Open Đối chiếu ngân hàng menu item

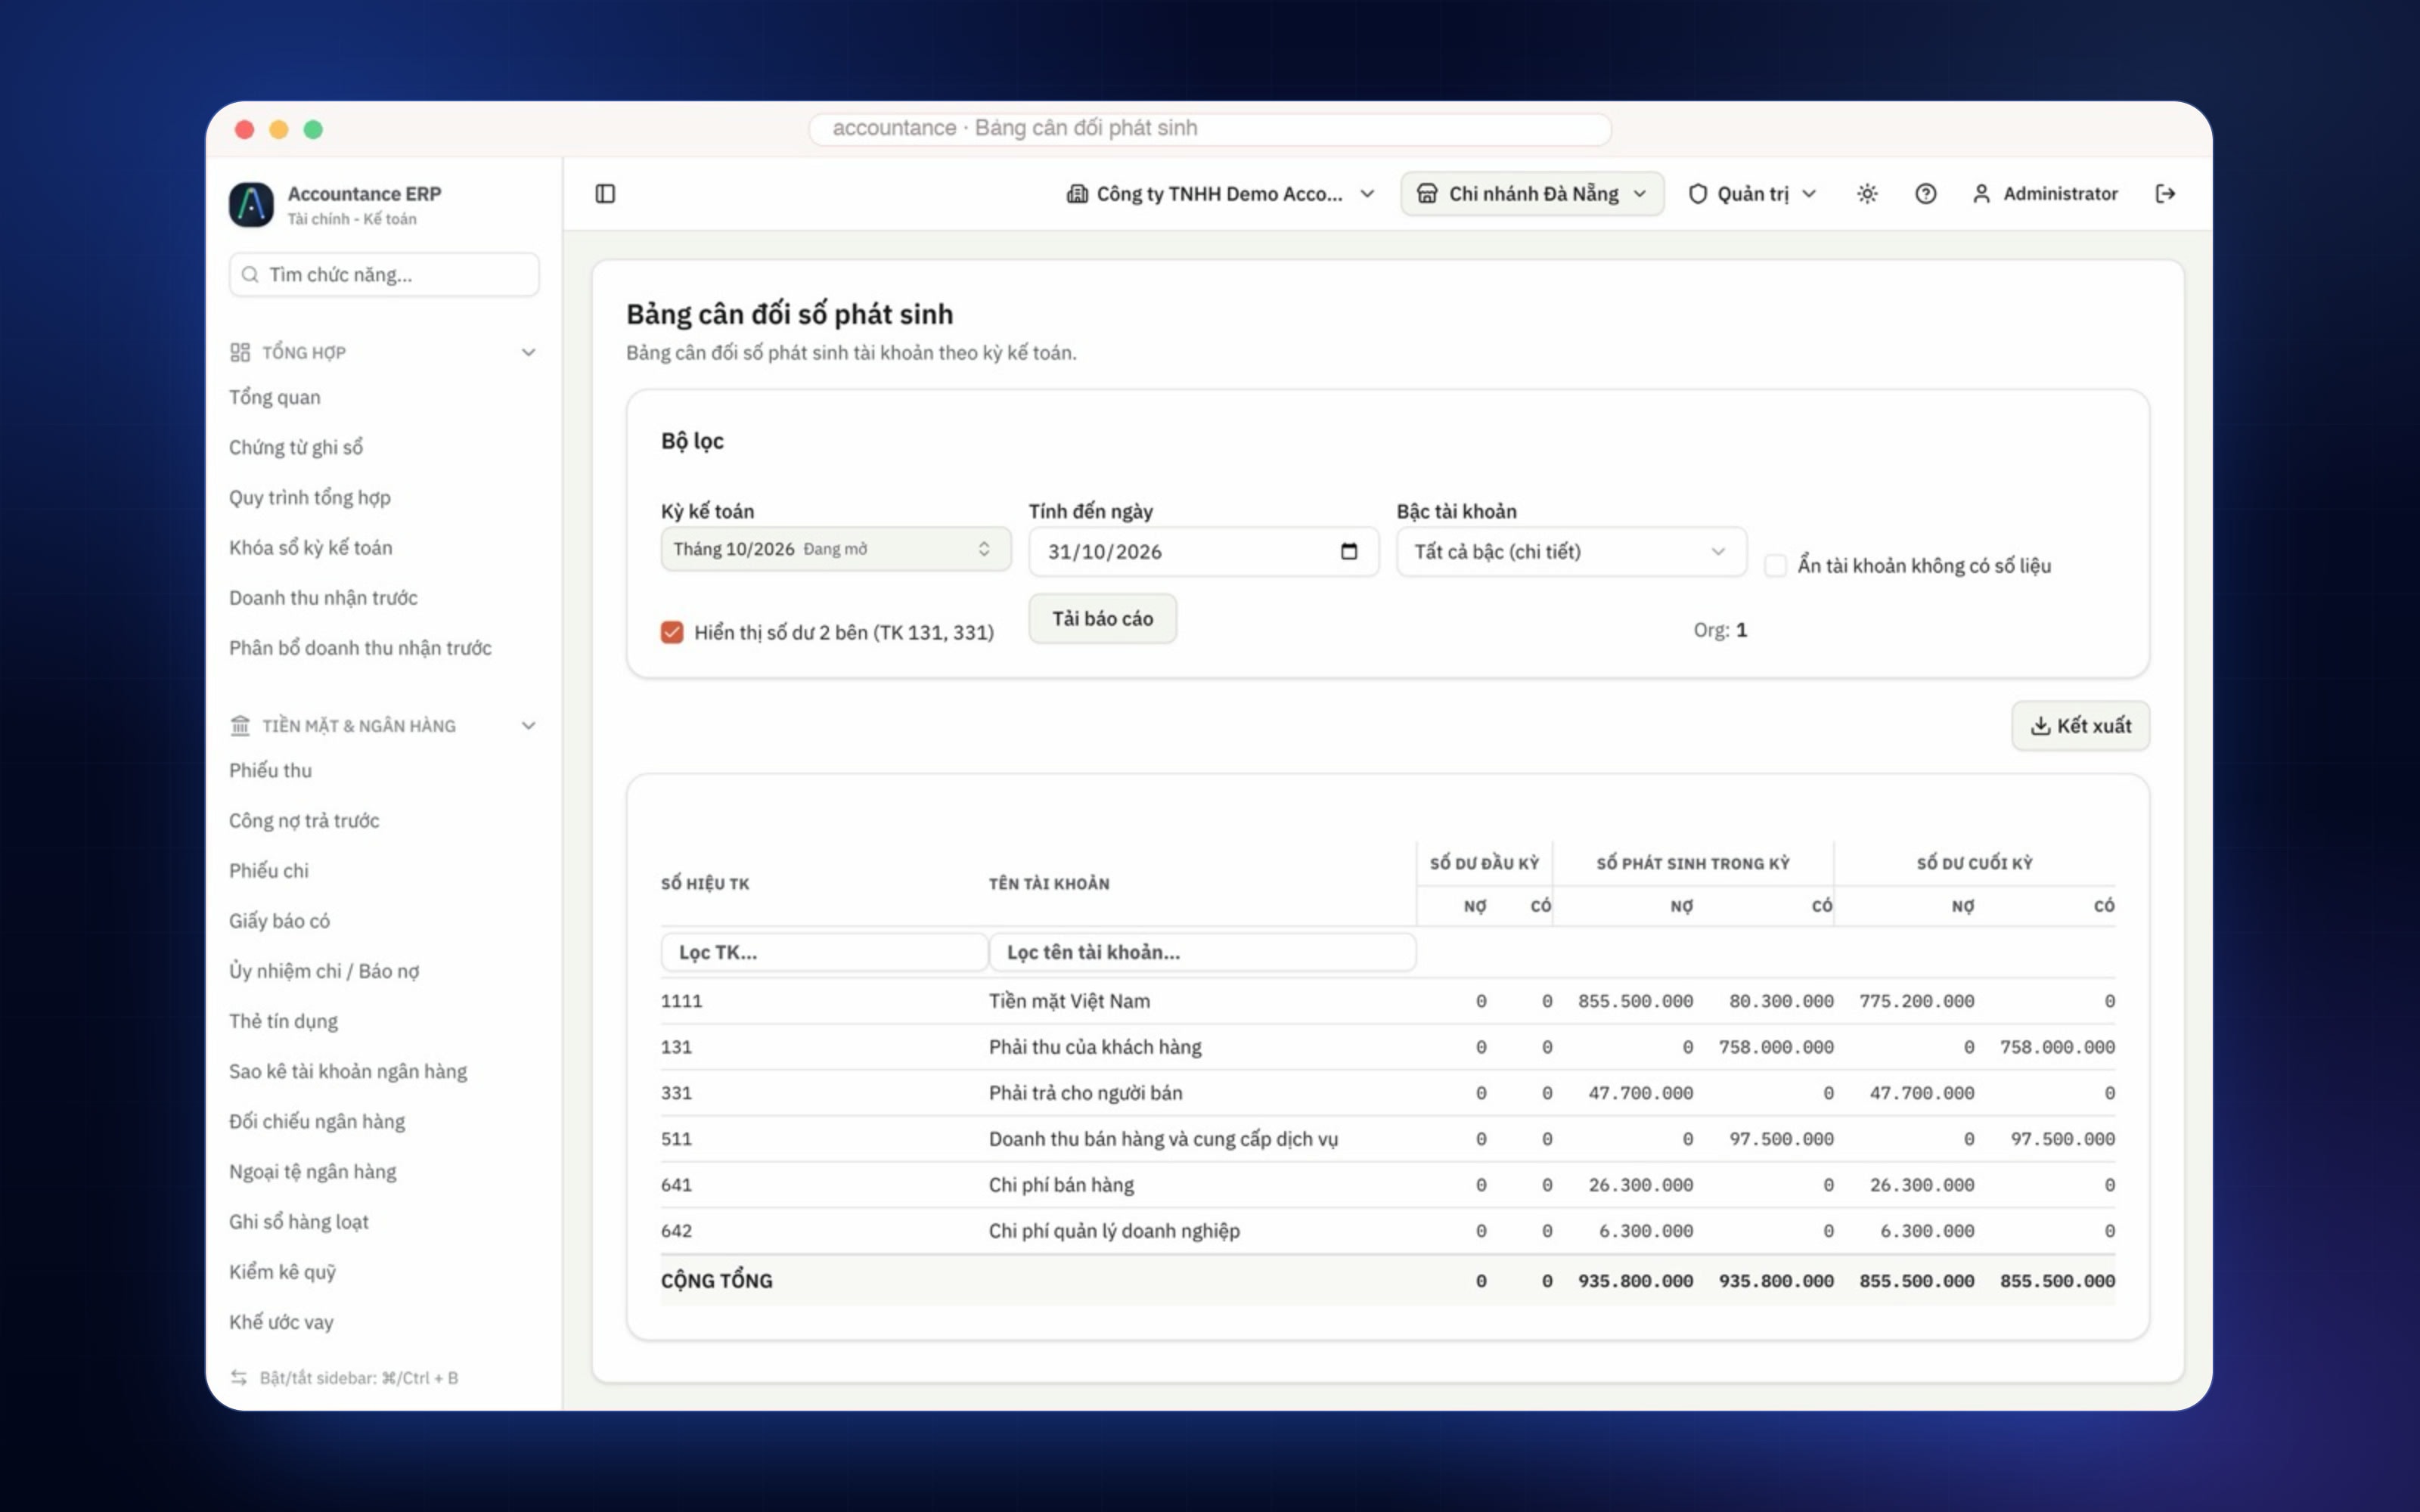click(317, 1121)
